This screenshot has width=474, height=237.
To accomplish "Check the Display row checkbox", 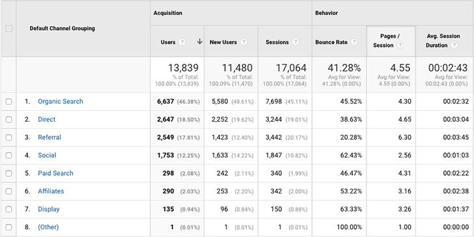I will click(x=8, y=209).
